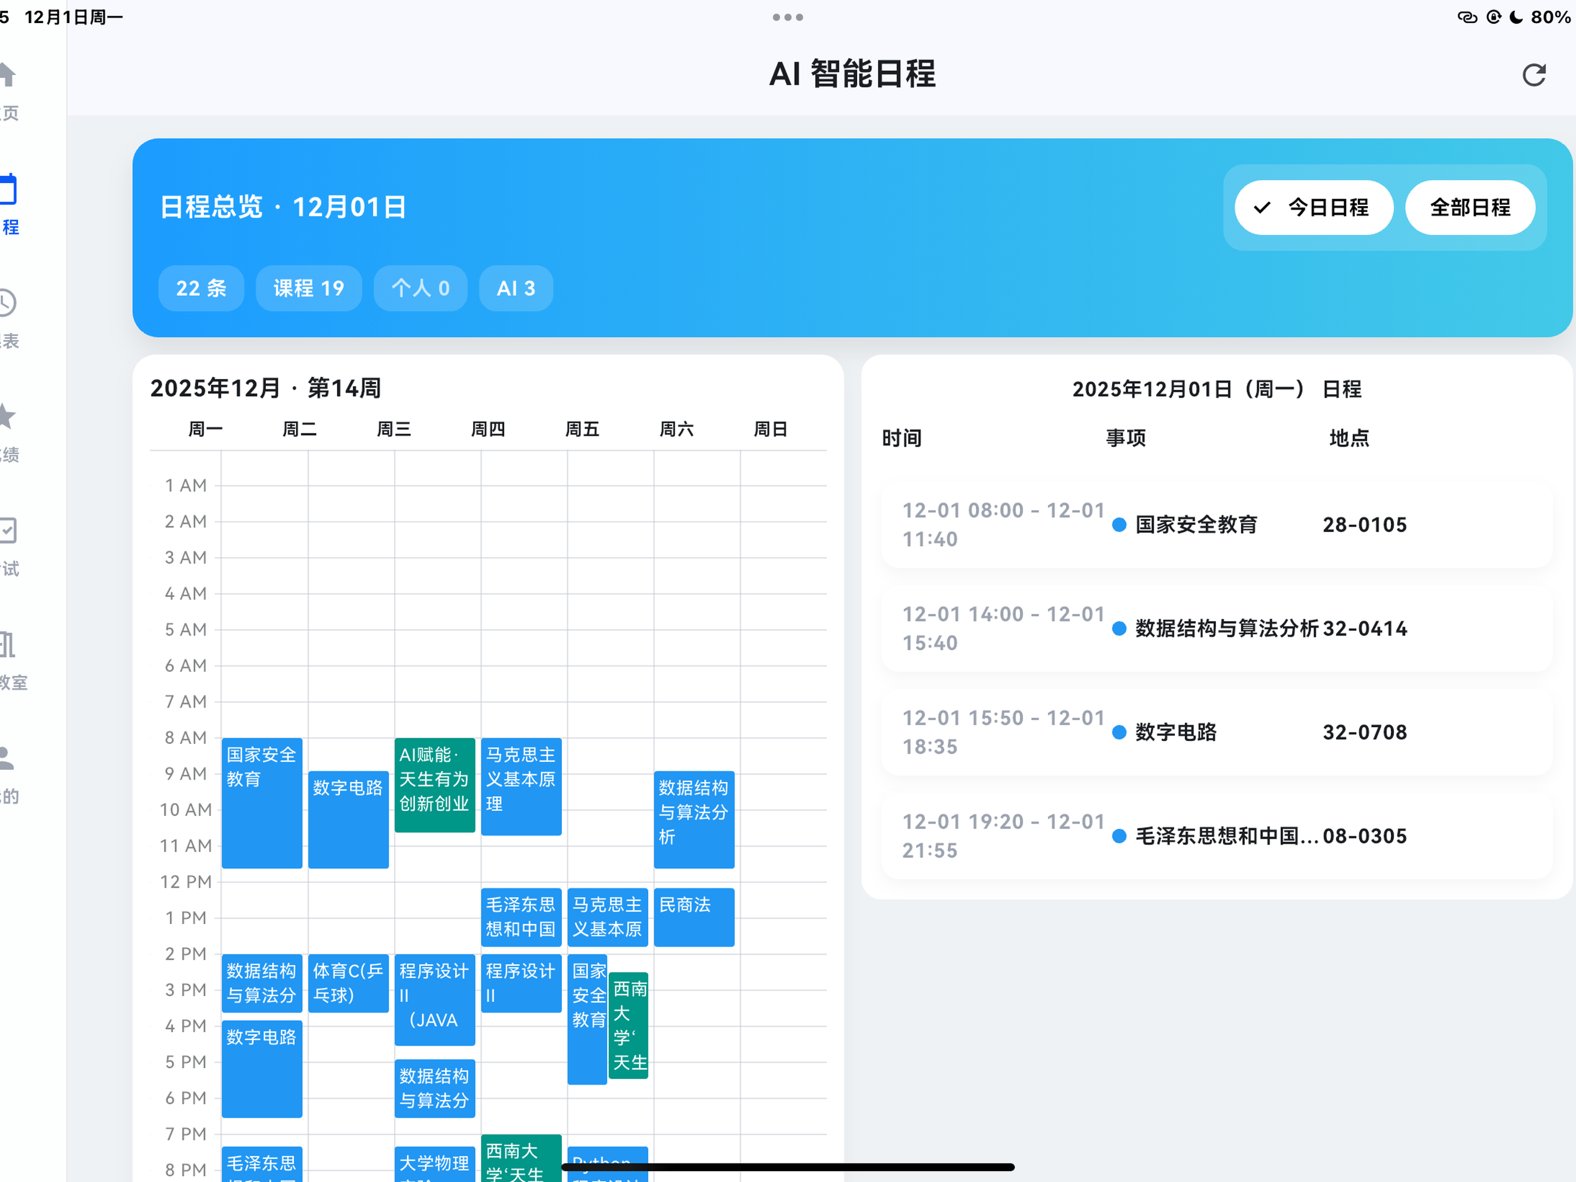The image size is (1576, 1182).
Task: Open Tuesday morning 数字电路 calendar block
Action: [x=348, y=820]
